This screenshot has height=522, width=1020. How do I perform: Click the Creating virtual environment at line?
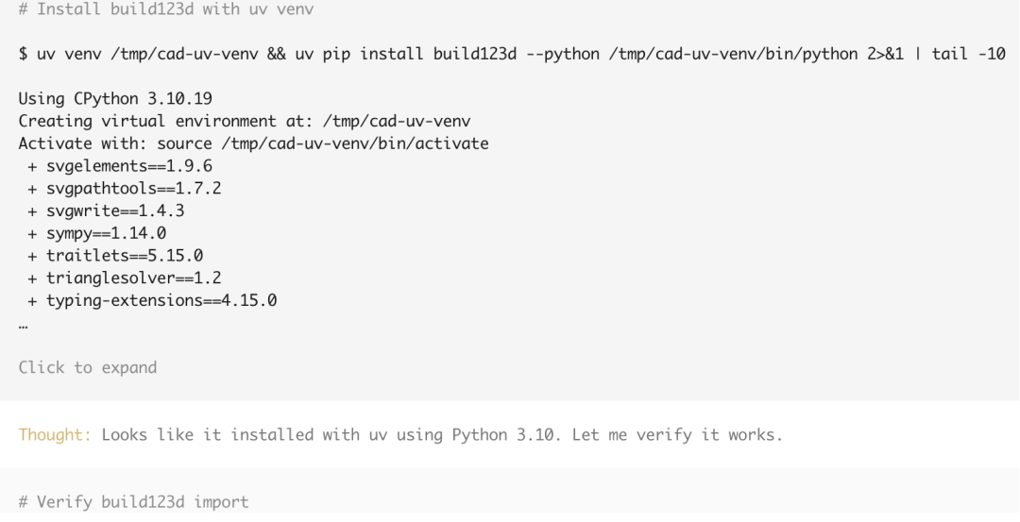(245, 122)
